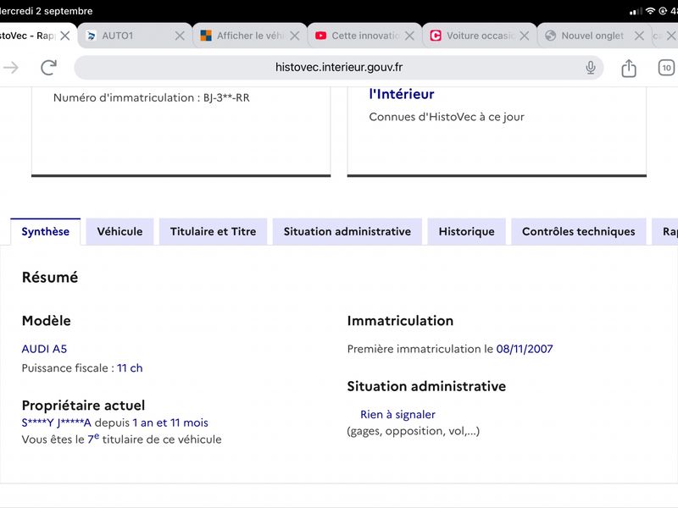Tap the microphone icon in address bar

590,68
